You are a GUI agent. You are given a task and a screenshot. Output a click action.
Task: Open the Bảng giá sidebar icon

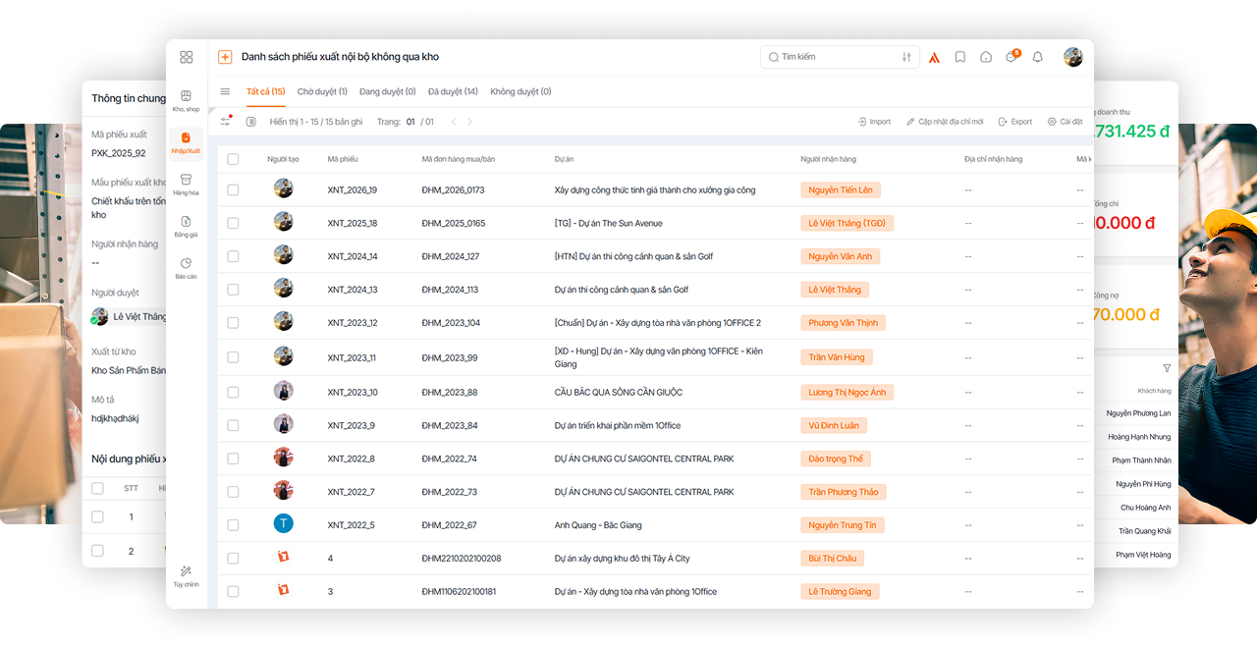pos(187,227)
